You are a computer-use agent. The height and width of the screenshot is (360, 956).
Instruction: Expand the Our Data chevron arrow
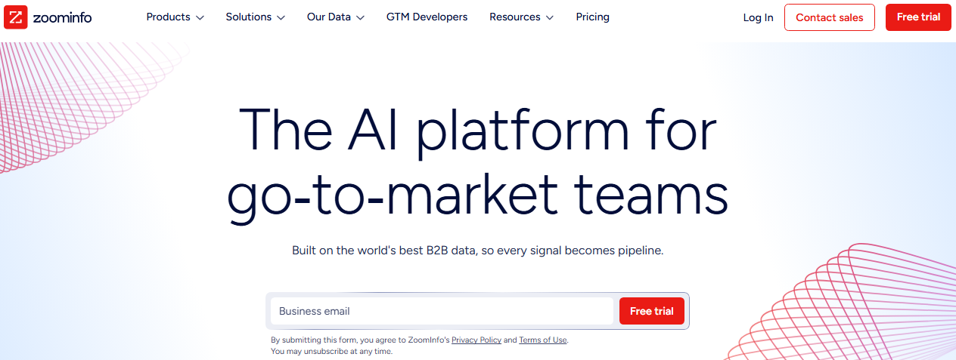coord(360,17)
